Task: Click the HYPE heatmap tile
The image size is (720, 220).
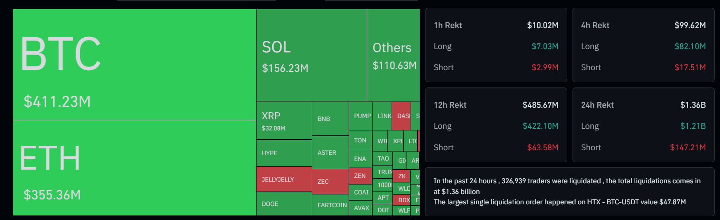Action: tap(284, 153)
